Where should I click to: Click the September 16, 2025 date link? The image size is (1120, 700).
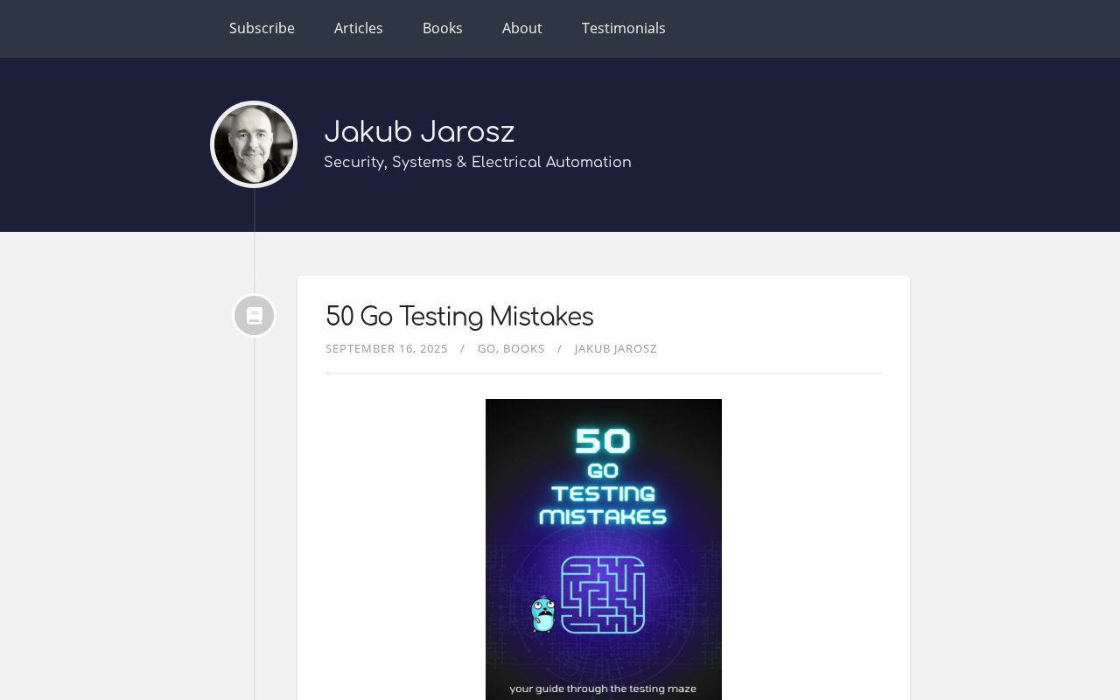point(387,348)
